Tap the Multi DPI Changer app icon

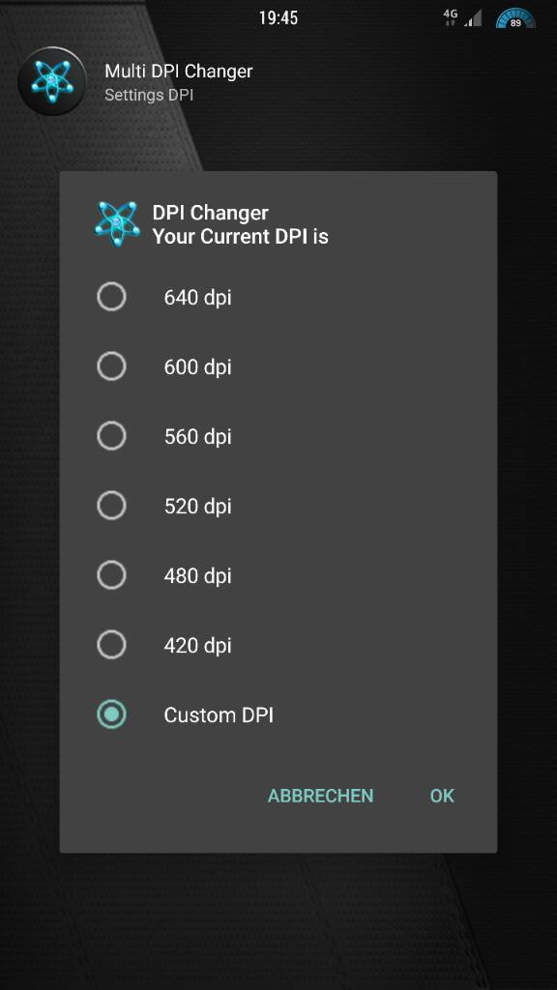[52, 81]
